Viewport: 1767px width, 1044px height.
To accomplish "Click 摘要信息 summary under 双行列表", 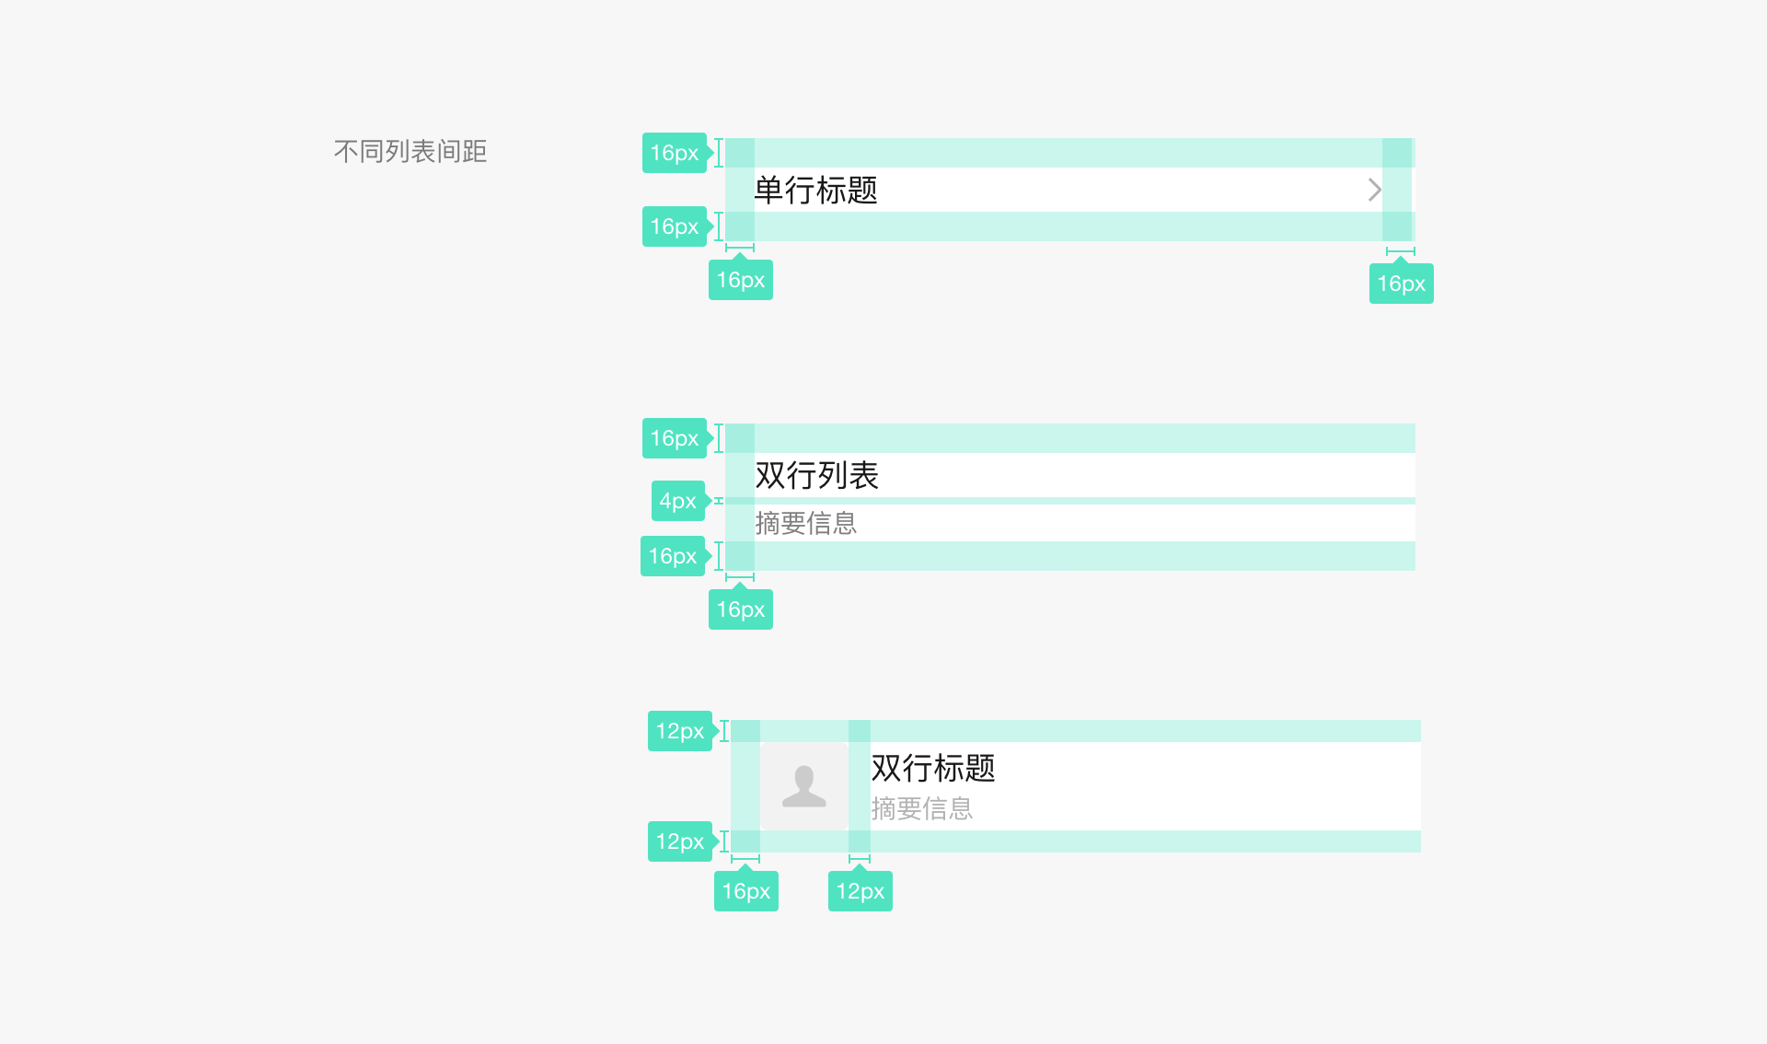I will 806,524.
